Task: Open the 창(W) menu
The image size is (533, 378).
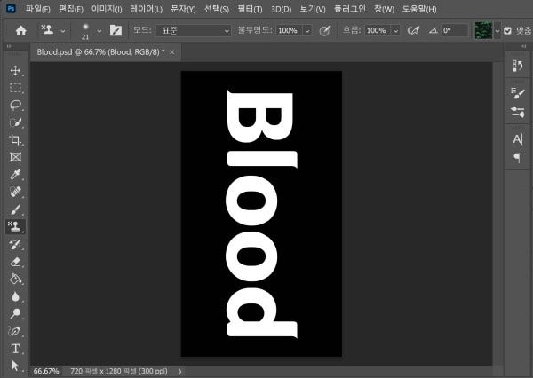Action: [384, 9]
